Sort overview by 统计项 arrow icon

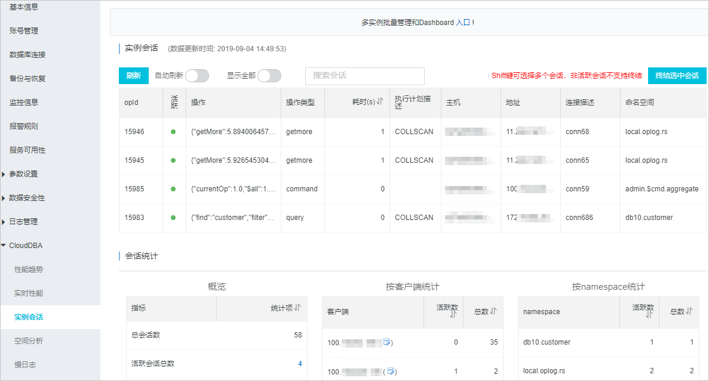coord(297,308)
